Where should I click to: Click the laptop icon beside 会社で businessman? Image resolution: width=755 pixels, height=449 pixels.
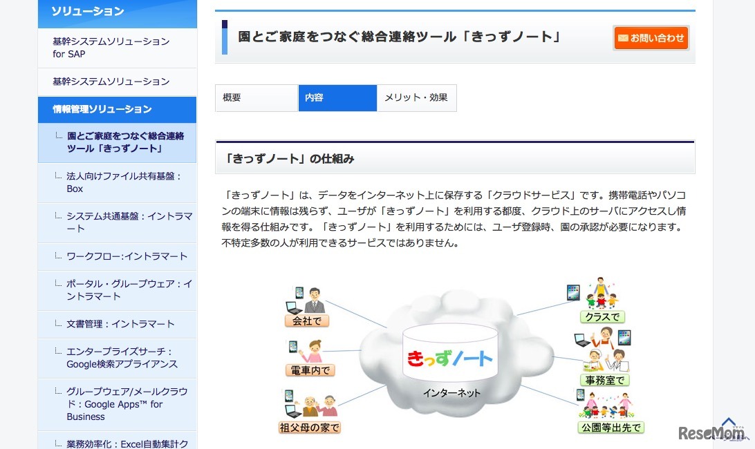(294, 307)
